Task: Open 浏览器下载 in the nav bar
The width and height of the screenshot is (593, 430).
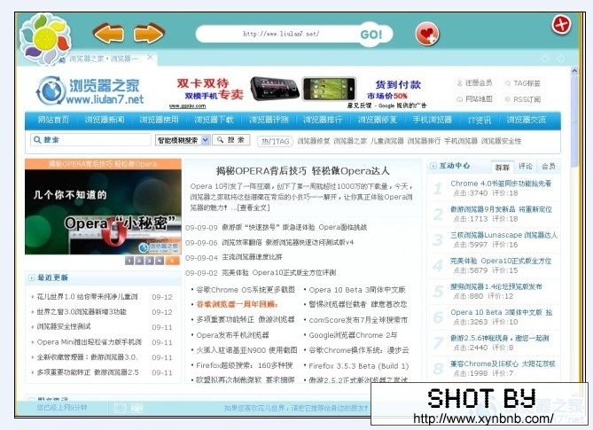Action: point(214,120)
